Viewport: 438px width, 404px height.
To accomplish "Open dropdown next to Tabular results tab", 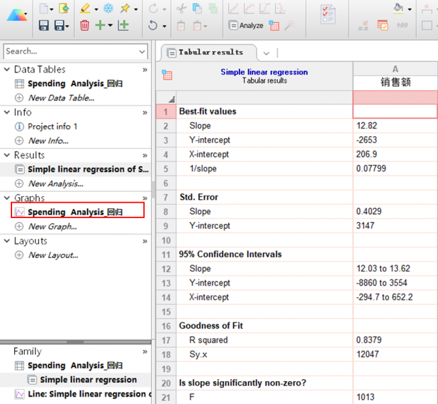I will coord(266,53).
